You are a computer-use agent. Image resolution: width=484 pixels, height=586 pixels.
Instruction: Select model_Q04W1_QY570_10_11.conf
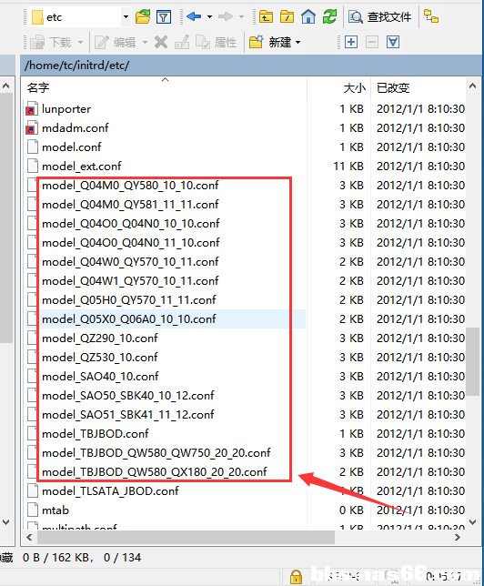click(130, 280)
